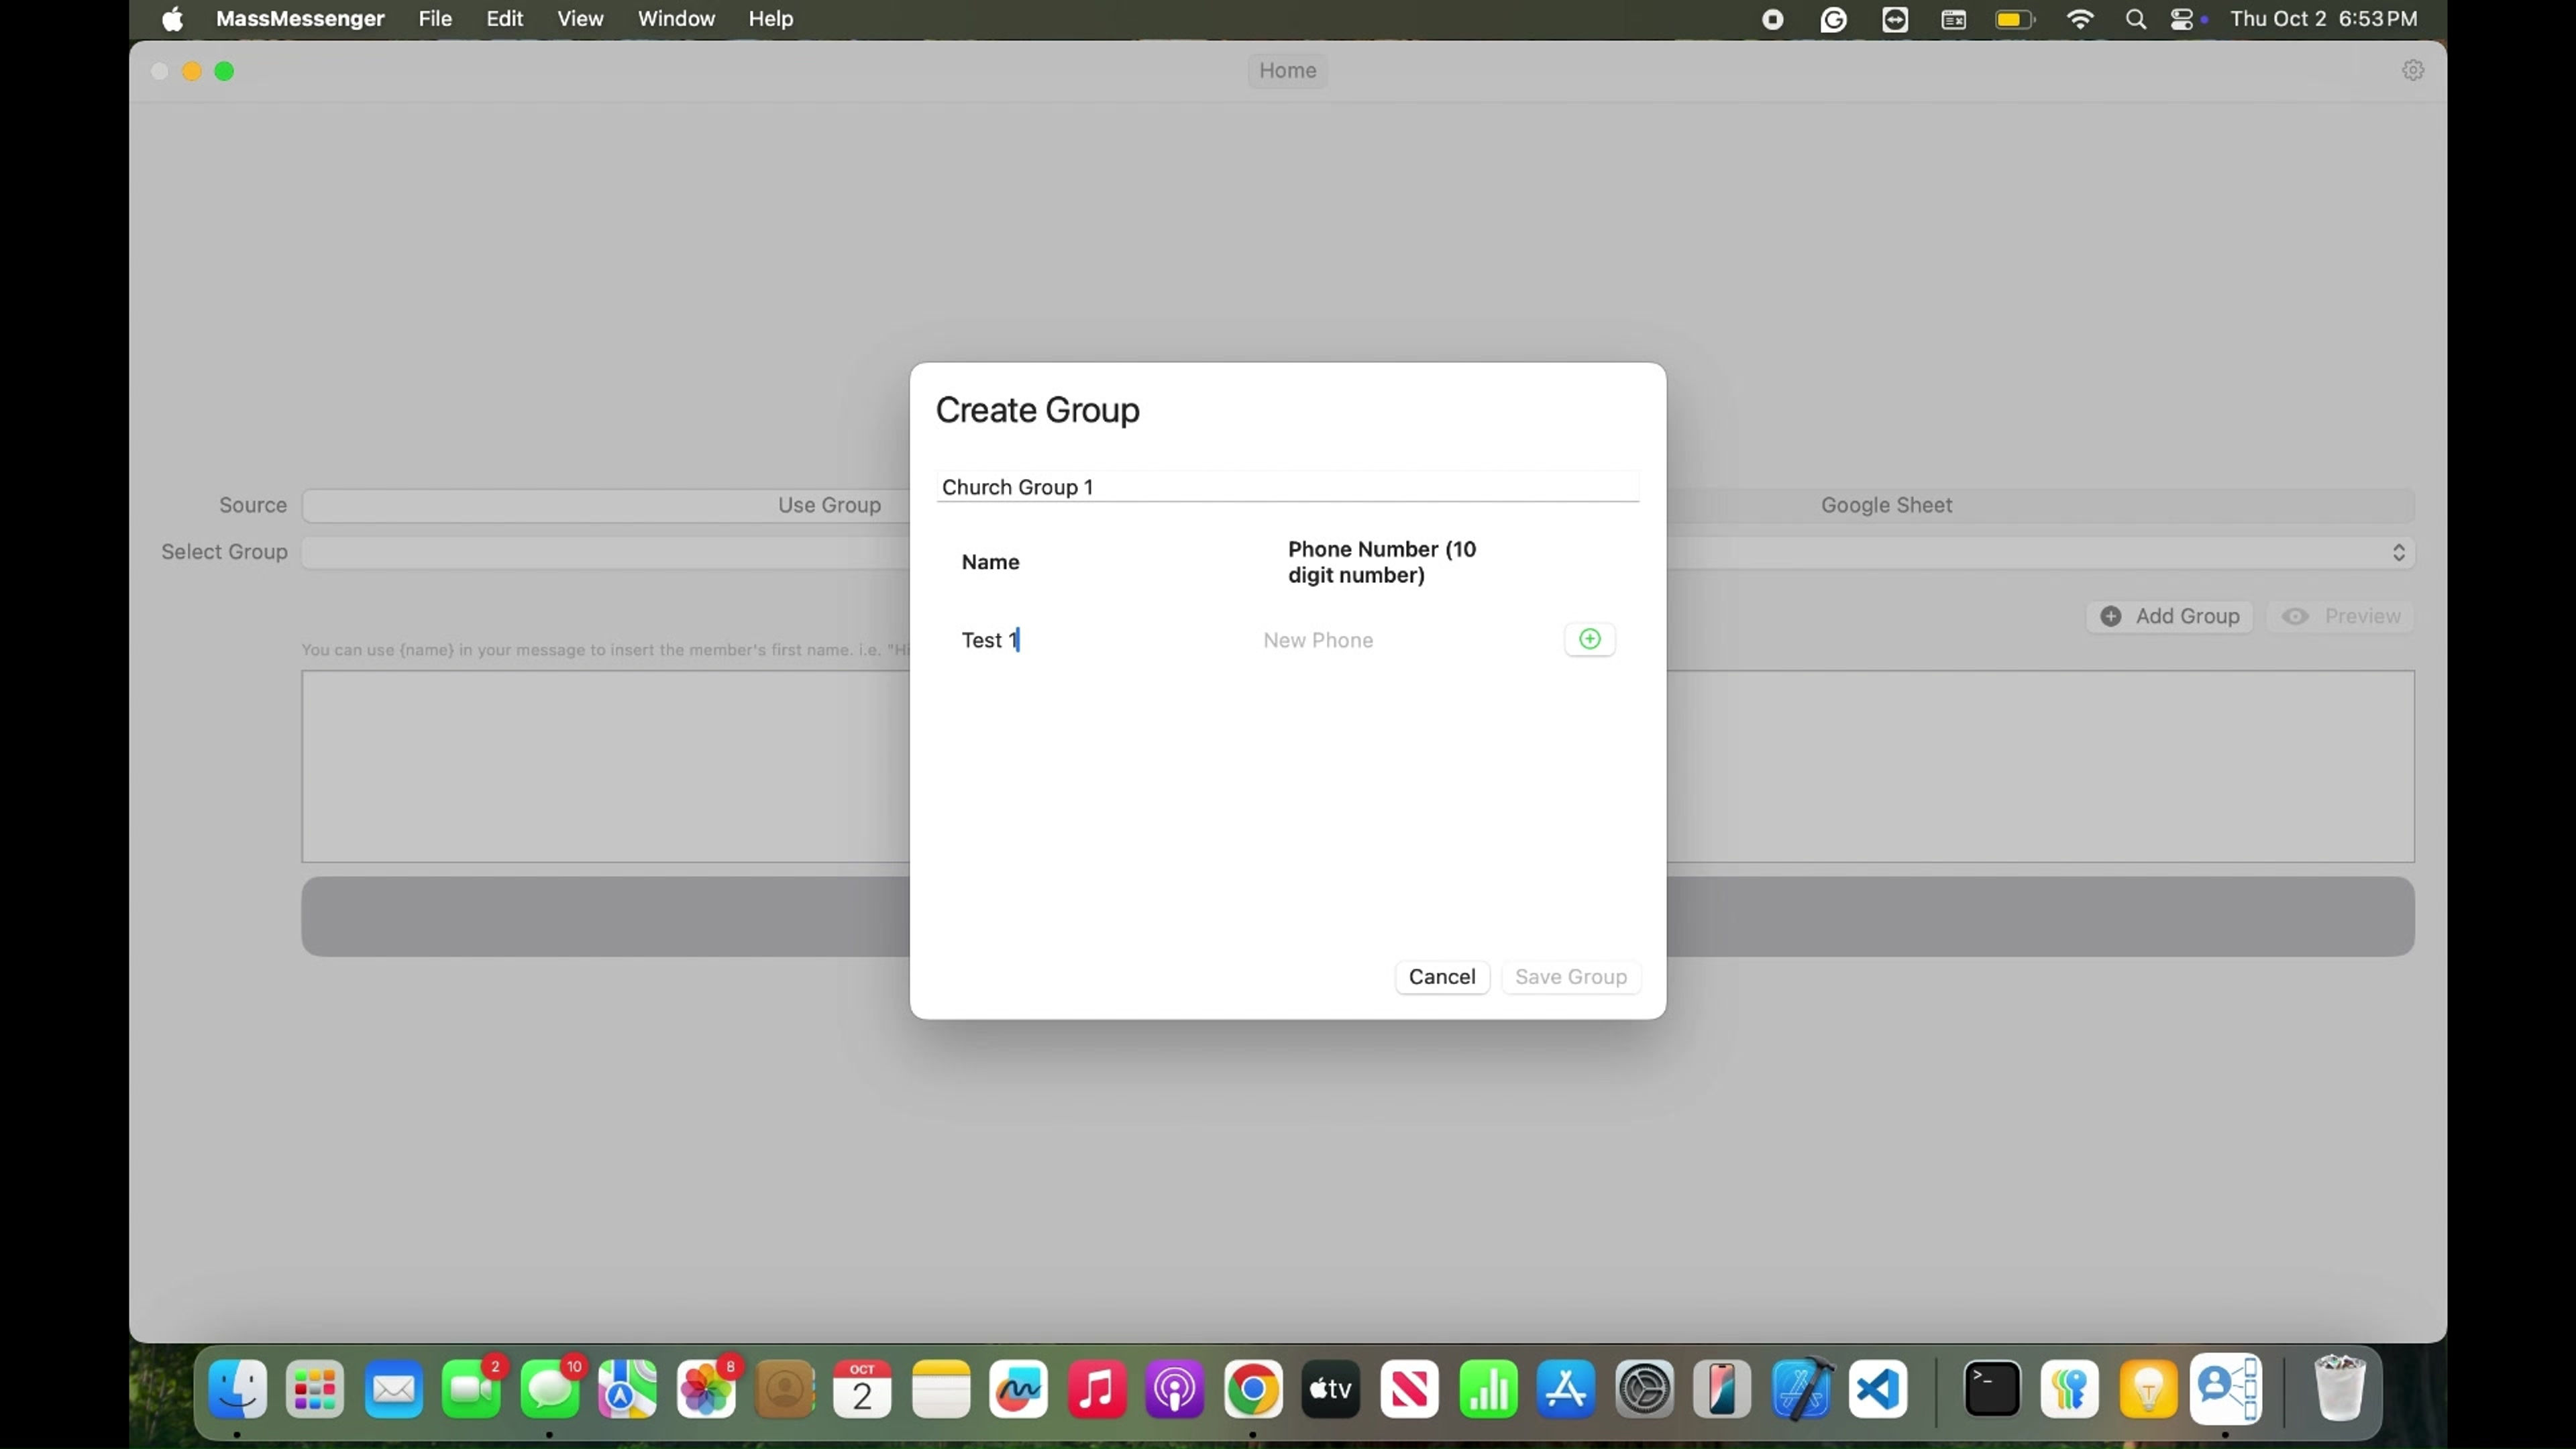Image resolution: width=2576 pixels, height=1449 pixels.
Task: Open the Calendar app showing October 2
Action: (x=862, y=1389)
